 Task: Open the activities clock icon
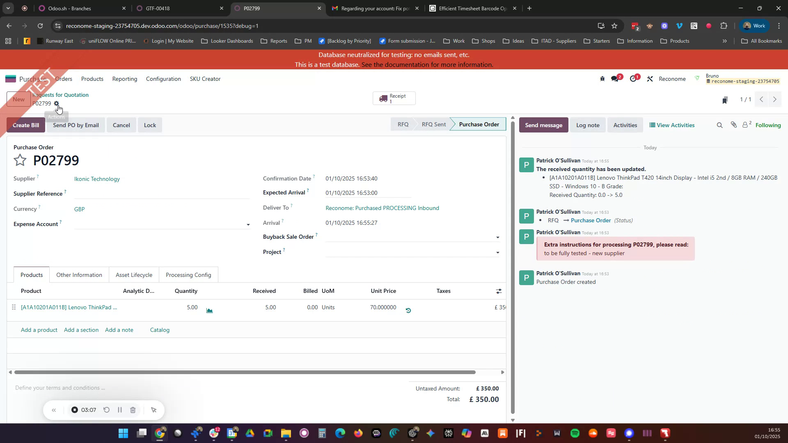pos(633,78)
